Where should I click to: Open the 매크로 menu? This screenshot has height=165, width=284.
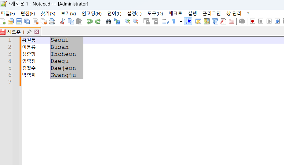click(x=175, y=13)
